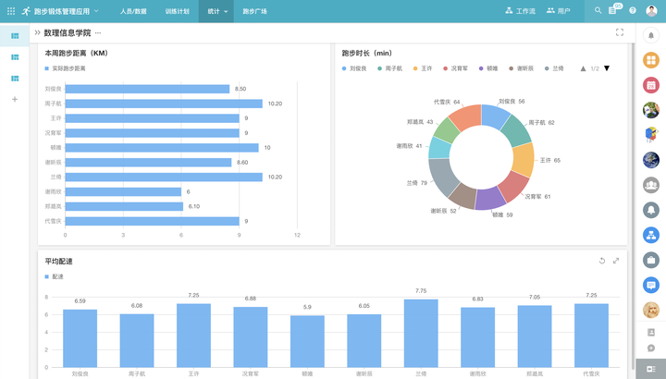Open the help question mark icon

click(633, 10)
